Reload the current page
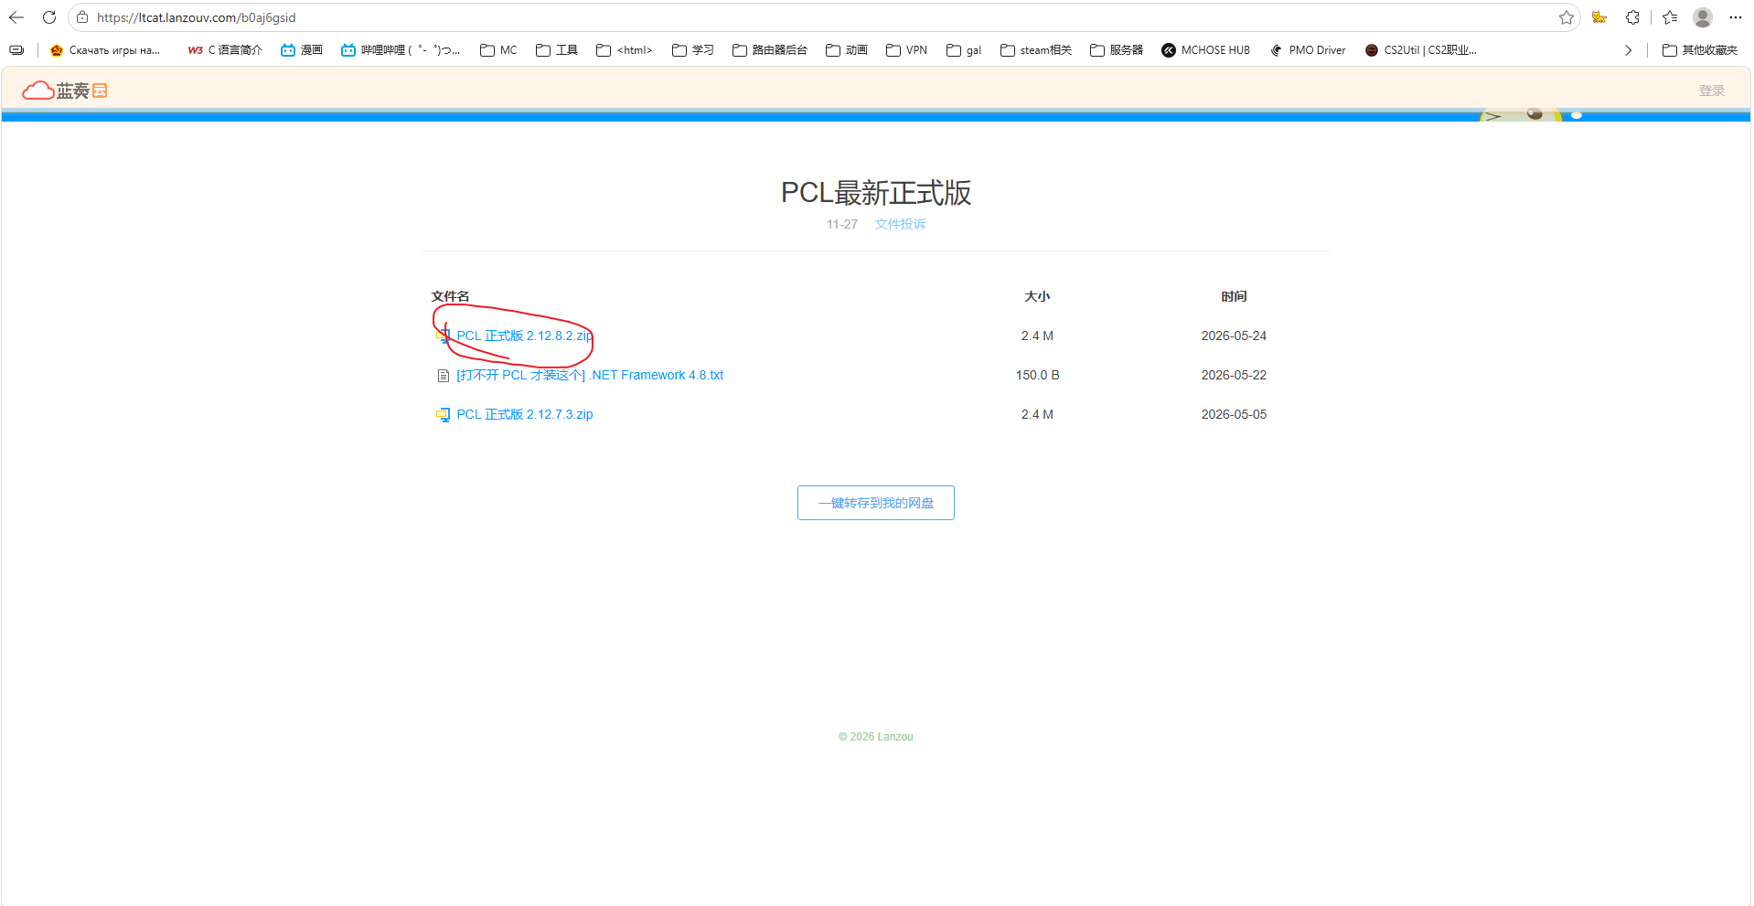Screen dimensions: 1754x906 (49, 17)
